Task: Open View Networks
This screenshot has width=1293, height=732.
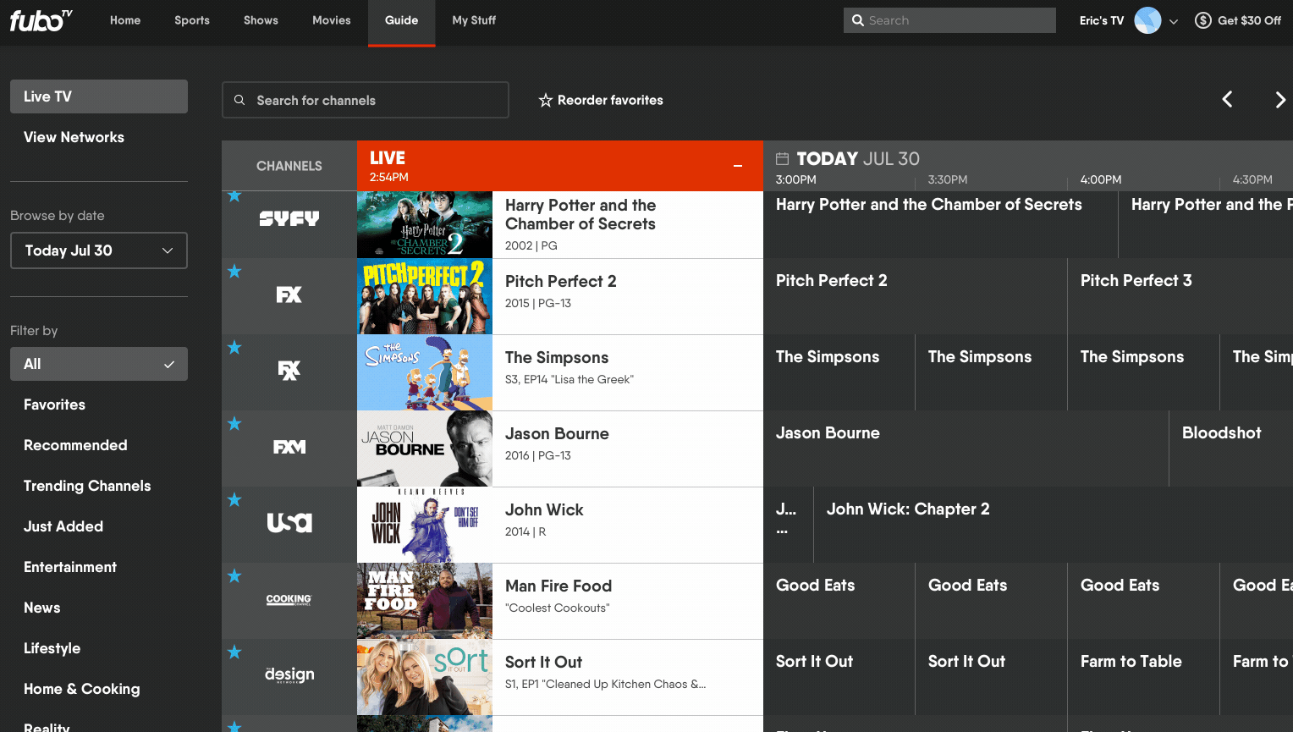Action: pyautogui.click(x=74, y=137)
